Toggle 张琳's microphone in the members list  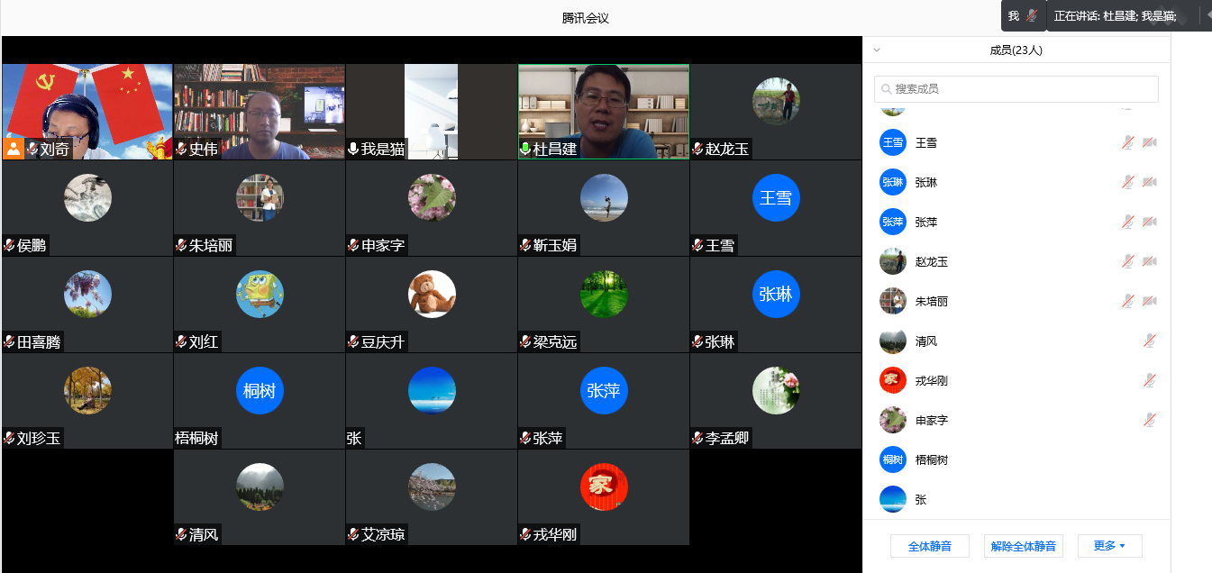(x=1127, y=182)
